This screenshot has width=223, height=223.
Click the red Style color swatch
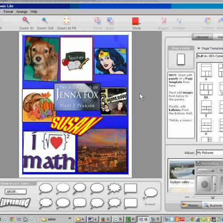136,21
